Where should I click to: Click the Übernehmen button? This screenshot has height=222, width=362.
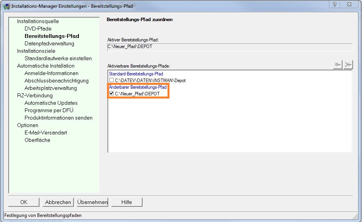coord(92,202)
